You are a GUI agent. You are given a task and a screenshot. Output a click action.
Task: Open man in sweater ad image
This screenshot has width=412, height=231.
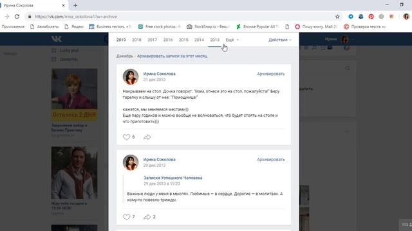75,173
